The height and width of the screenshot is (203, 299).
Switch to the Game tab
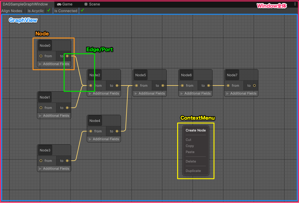64,4
